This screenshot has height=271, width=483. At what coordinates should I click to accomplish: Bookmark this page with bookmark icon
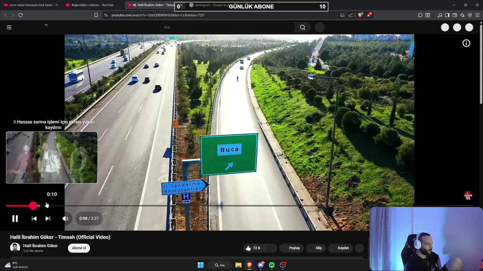[96, 15]
